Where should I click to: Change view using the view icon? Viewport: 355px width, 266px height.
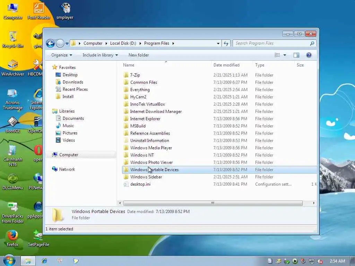pyautogui.click(x=277, y=55)
